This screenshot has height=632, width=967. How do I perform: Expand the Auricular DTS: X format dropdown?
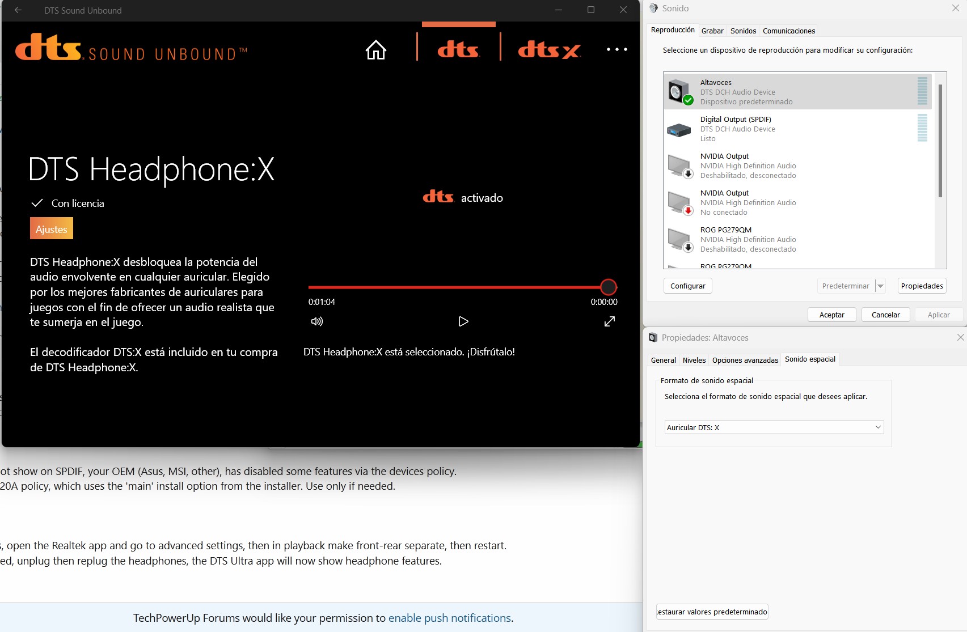tap(774, 427)
